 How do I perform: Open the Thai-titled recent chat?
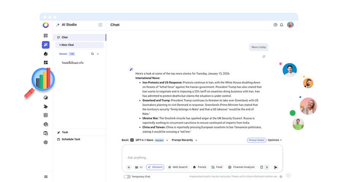(x=72, y=63)
